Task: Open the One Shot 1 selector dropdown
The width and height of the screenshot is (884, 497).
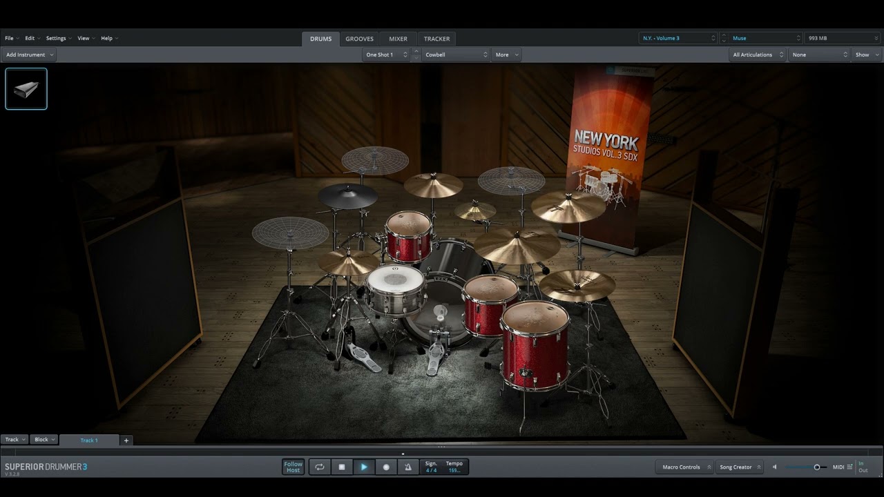Action: 386,55
